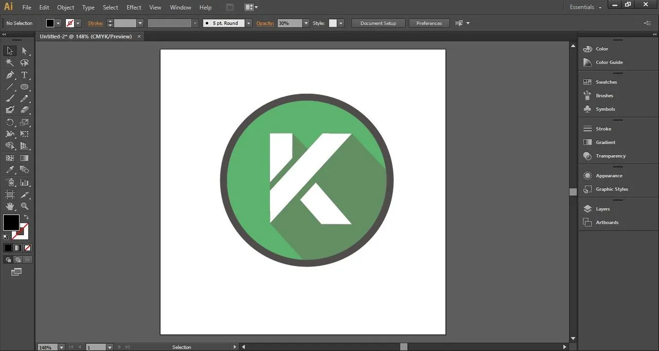Click the Opacity link in control bar
This screenshot has height=351, width=659.
tap(266, 23)
